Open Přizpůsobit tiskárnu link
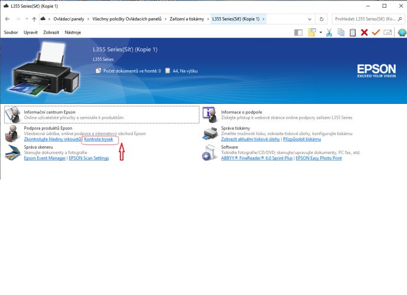 [x=302, y=139]
